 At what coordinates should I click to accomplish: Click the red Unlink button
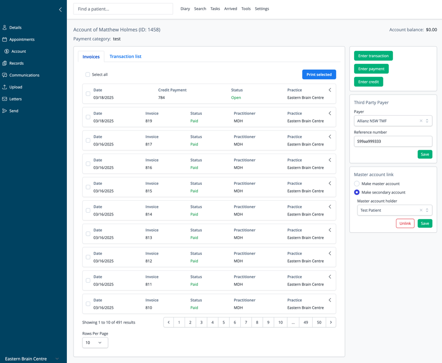point(405,223)
